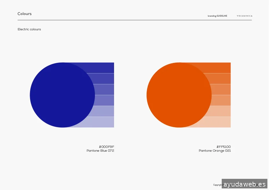Click the "Colours" page heading
The image size is (269, 190).
[x=25, y=14]
